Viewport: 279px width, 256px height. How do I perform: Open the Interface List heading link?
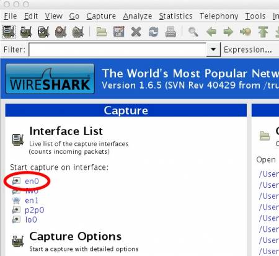(x=66, y=131)
